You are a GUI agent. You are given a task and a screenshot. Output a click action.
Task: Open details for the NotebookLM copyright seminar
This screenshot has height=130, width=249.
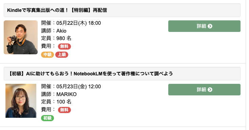(x=204, y=90)
